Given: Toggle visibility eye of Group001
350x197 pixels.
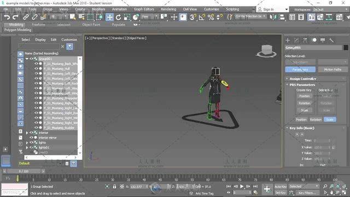Looking at the screenshot, I should 32,59.
